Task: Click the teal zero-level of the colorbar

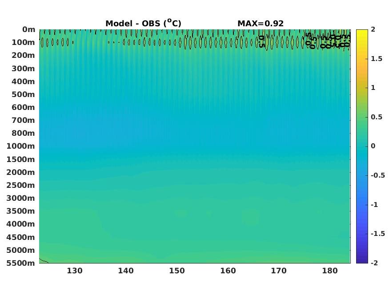Action: tap(362, 146)
